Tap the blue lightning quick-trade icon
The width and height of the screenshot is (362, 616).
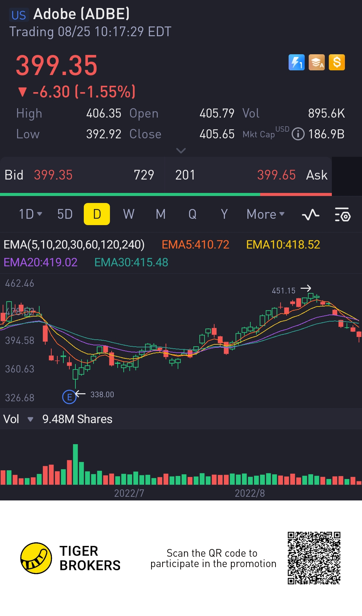pyautogui.click(x=297, y=62)
